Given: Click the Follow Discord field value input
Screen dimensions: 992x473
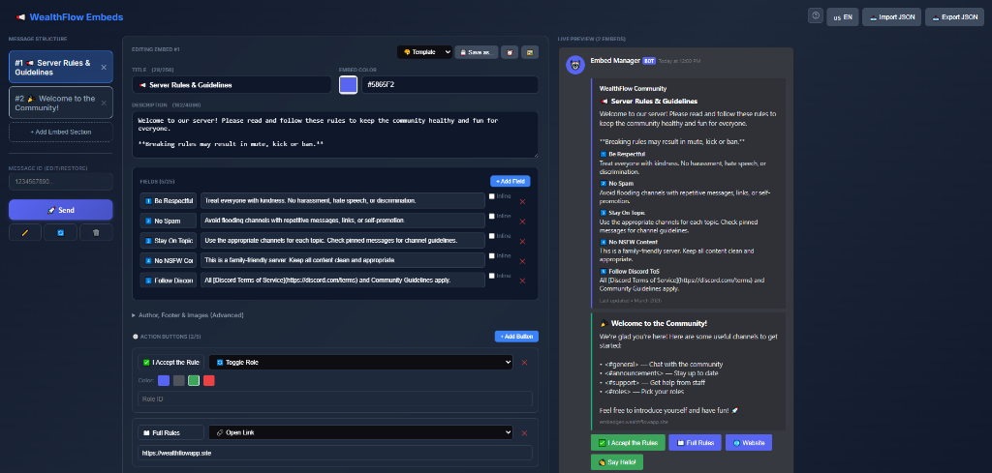Looking at the screenshot, I should tap(342, 280).
